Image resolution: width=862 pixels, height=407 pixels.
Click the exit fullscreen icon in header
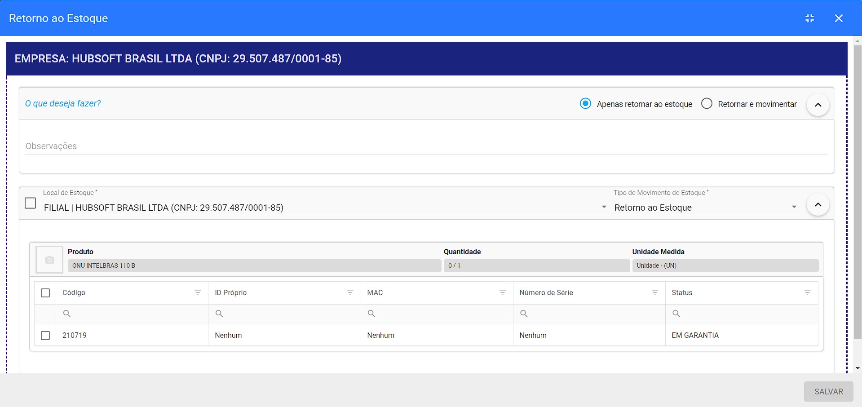point(809,18)
